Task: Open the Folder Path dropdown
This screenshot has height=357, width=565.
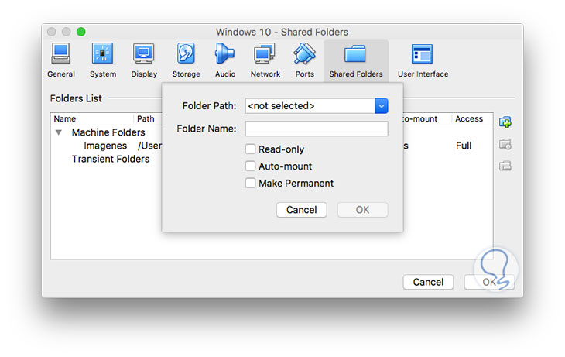Action: coord(381,106)
